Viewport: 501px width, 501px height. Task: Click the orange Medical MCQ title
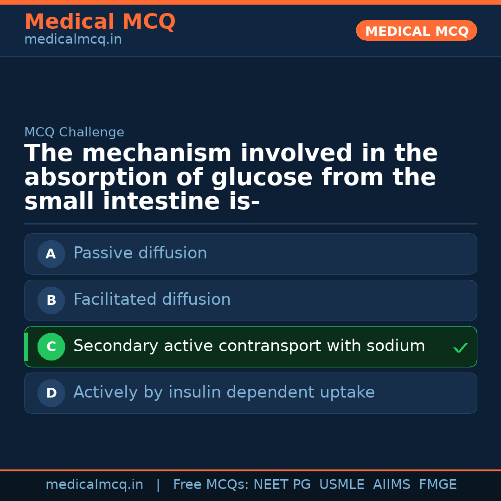[x=100, y=22]
